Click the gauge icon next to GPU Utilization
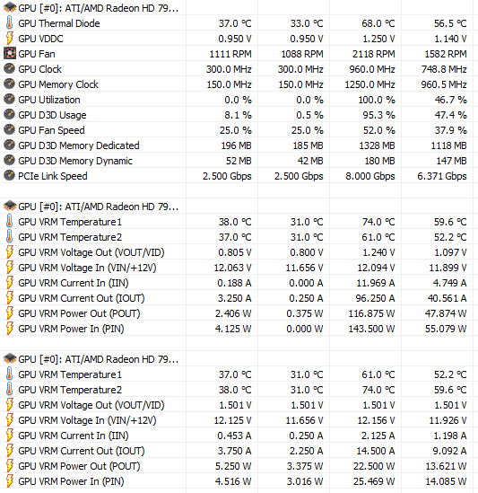Image resolution: width=478 pixels, height=493 pixels. 10,100
